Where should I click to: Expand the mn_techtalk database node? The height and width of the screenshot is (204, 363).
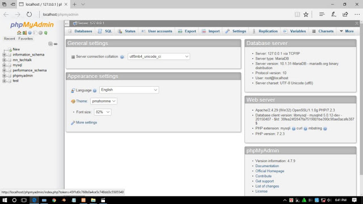(4, 60)
